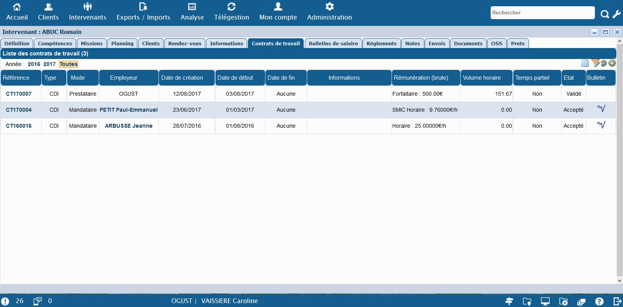This screenshot has width=623, height=307.
Task: Click the blank document export icon
Action: [x=585, y=63]
